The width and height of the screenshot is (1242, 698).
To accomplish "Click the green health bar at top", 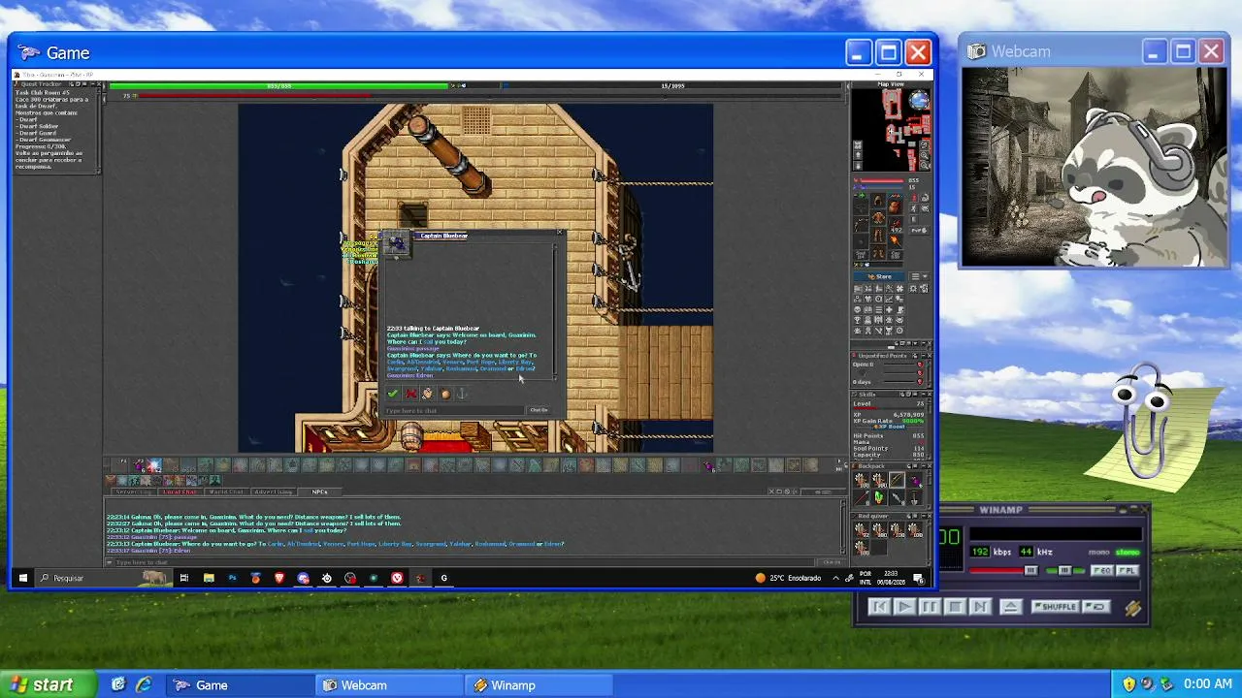I will 279,85.
